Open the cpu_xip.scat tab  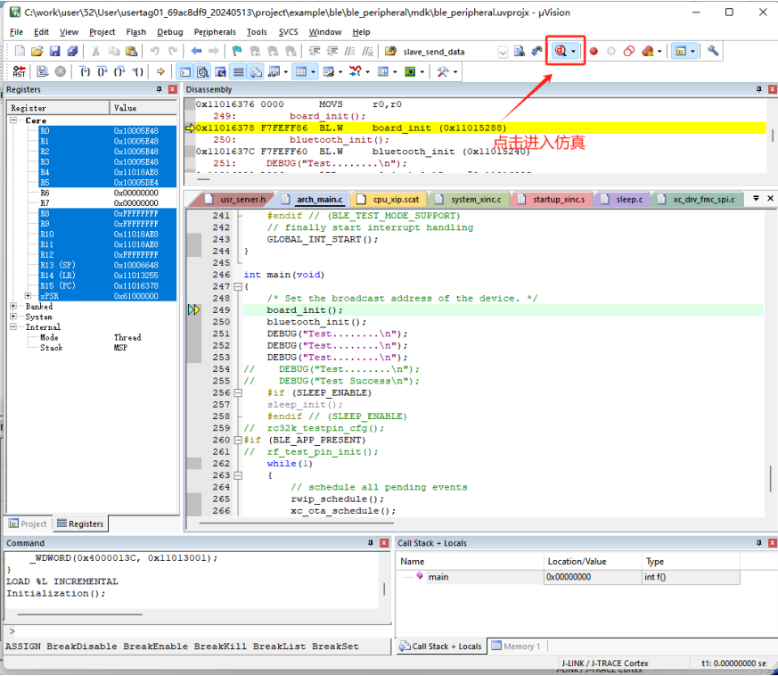tap(389, 199)
